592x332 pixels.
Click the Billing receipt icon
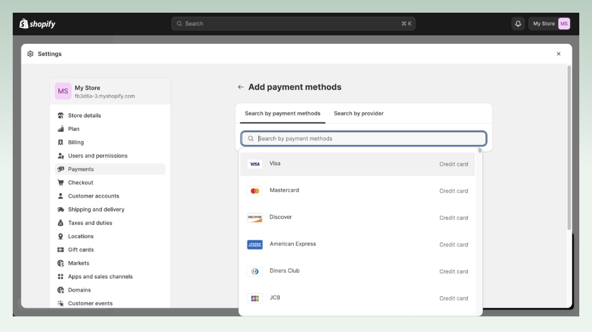tap(60, 142)
